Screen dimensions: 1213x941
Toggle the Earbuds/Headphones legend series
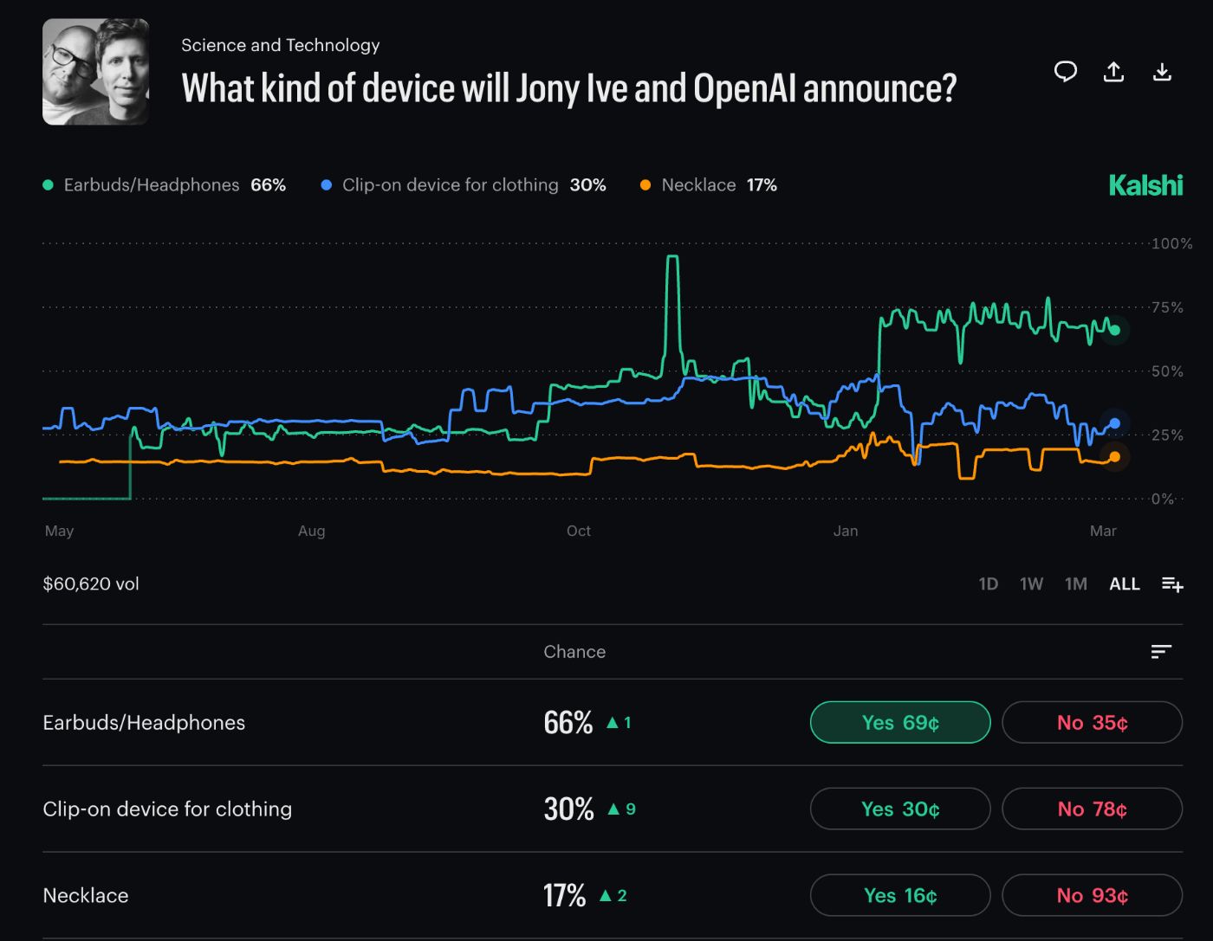[x=152, y=184]
